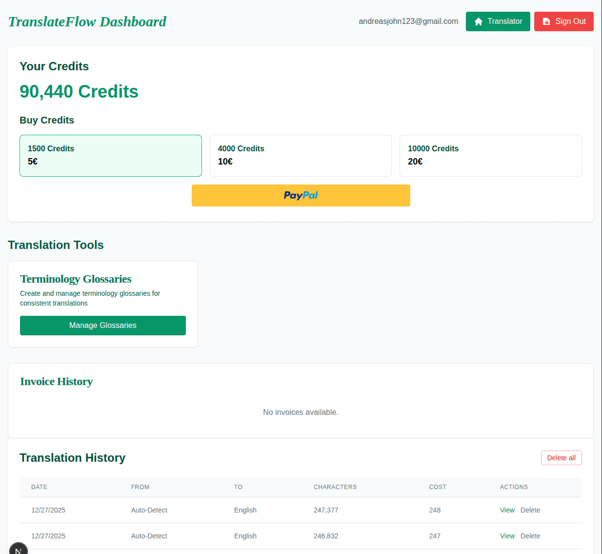602x554 pixels.
Task: Click the CHARACTERS column header
Action: click(335, 487)
